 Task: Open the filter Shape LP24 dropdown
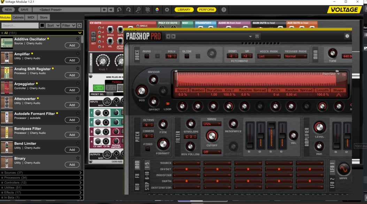pyautogui.click(x=212, y=124)
